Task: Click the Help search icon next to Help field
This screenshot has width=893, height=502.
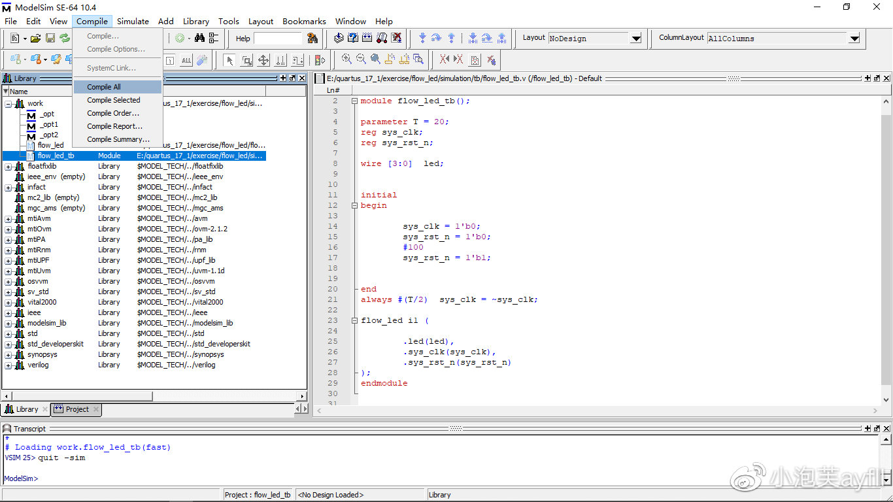Action: (312, 38)
